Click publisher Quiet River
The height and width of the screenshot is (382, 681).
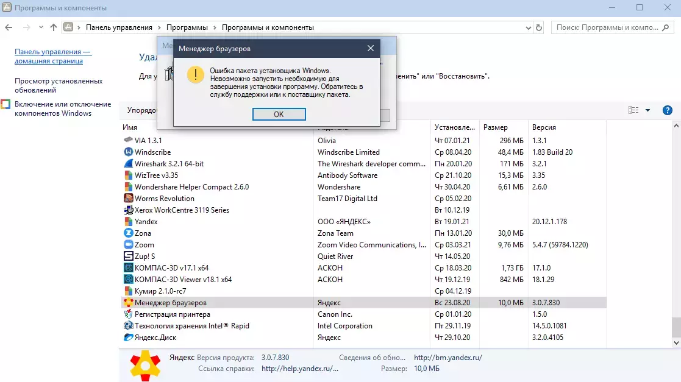pyautogui.click(x=335, y=256)
